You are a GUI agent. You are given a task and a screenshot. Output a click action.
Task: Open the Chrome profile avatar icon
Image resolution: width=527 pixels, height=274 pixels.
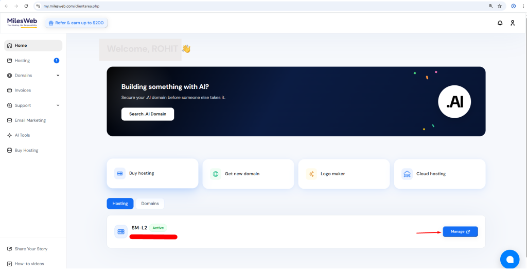click(513, 6)
